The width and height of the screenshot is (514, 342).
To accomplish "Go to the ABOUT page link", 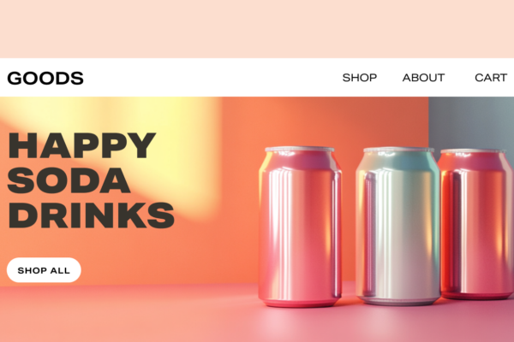I will (x=423, y=78).
